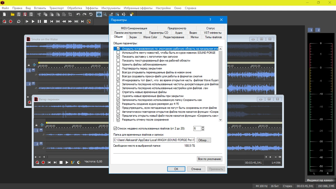Click the temporary files folder path field
Image resolution: width=336 pixels, height=189 pixels.
pyautogui.click(x=154, y=140)
